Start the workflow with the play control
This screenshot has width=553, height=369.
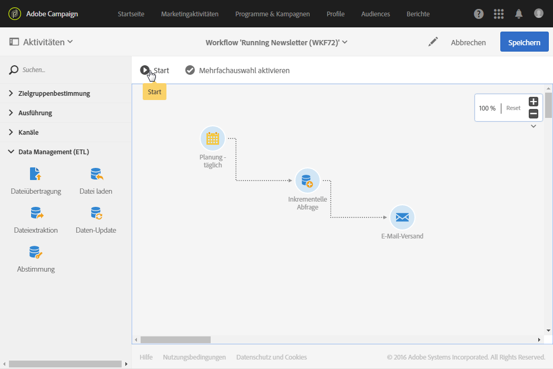pos(145,70)
